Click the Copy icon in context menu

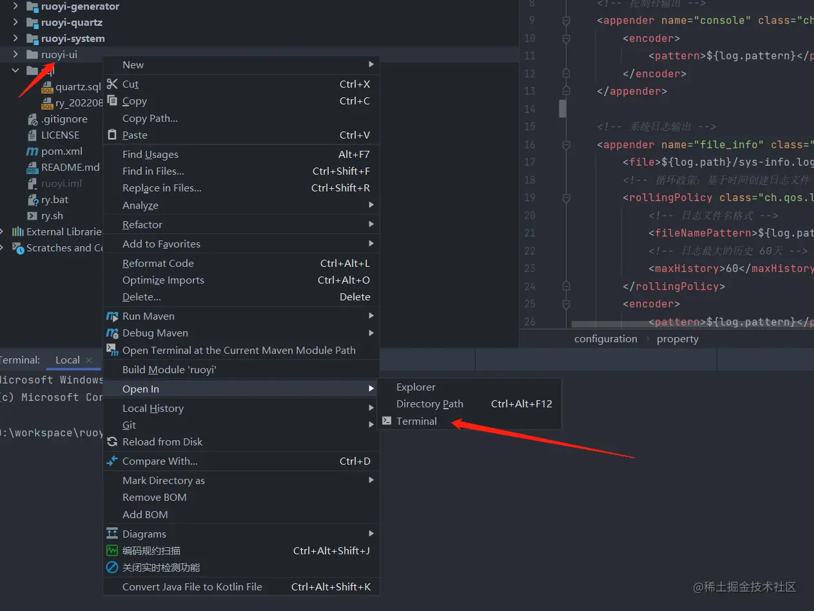pyautogui.click(x=112, y=101)
